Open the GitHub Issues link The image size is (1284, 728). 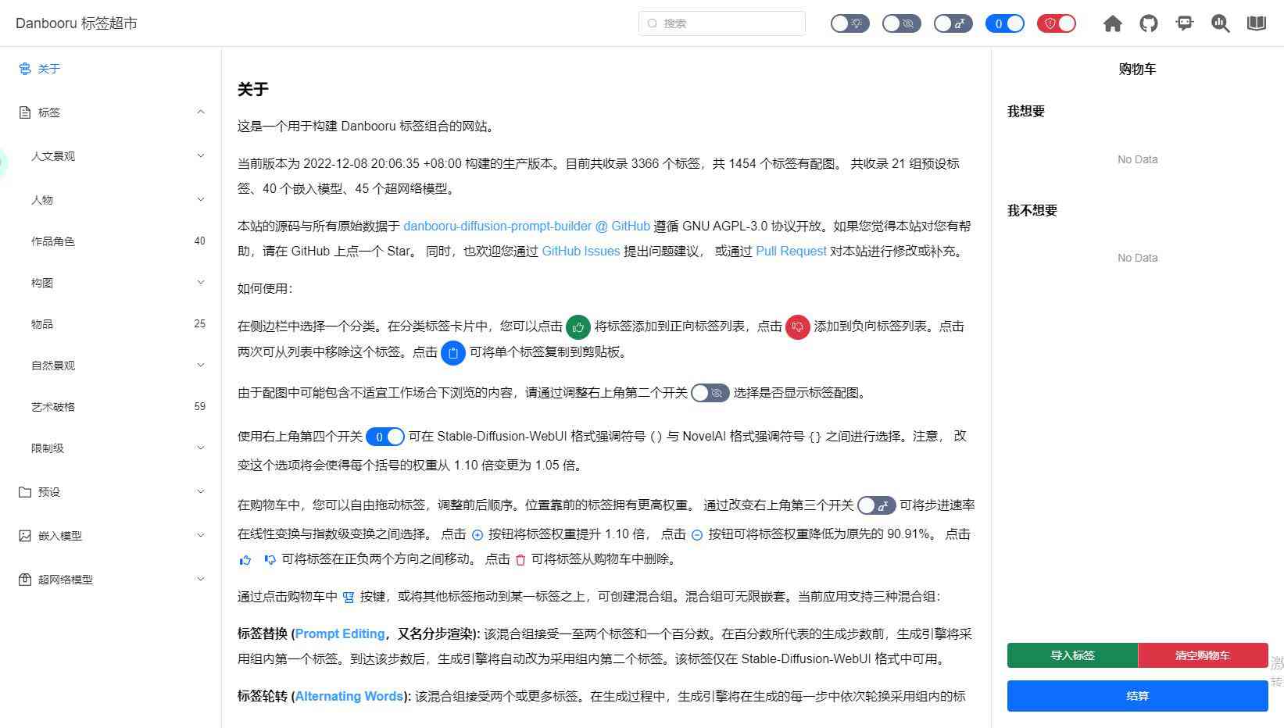pyautogui.click(x=581, y=252)
